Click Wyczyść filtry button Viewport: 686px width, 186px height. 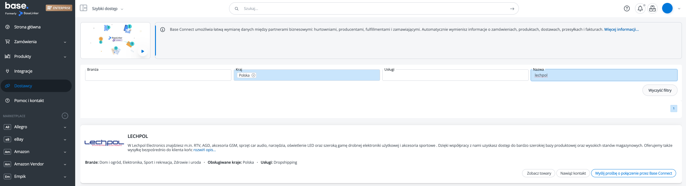point(660,90)
